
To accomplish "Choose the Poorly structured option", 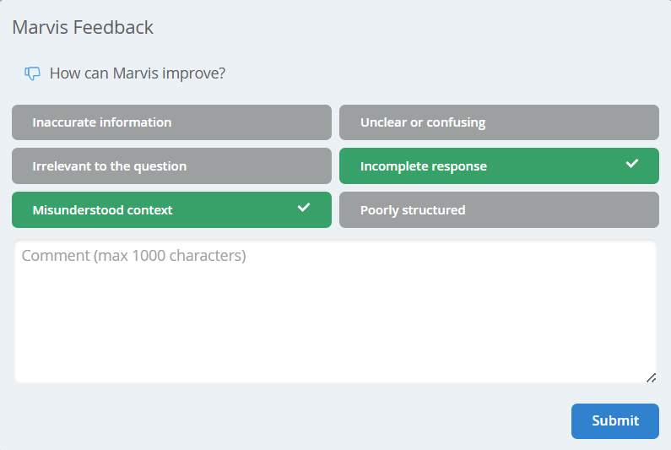I will [499, 210].
